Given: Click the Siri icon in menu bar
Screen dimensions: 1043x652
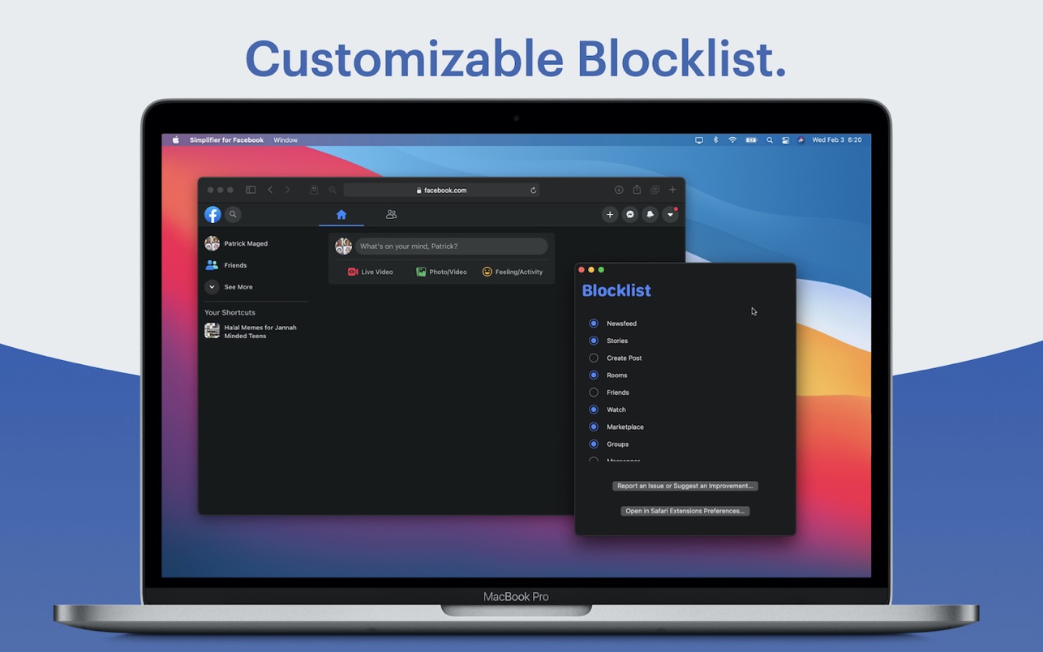Looking at the screenshot, I should [800, 140].
